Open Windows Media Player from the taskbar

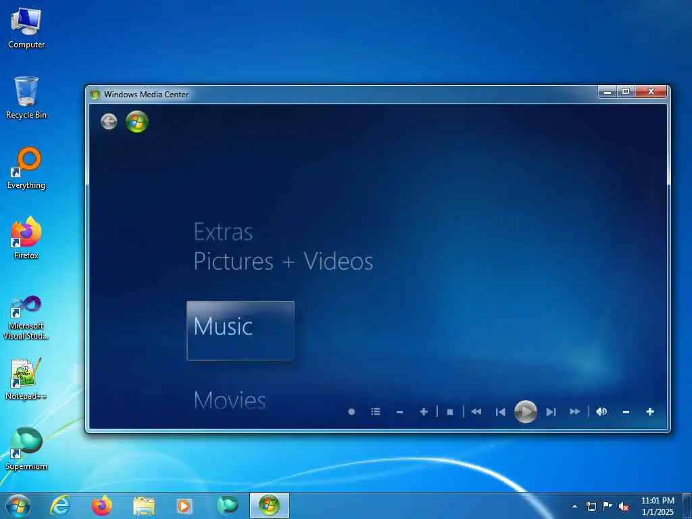(x=185, y=505)
